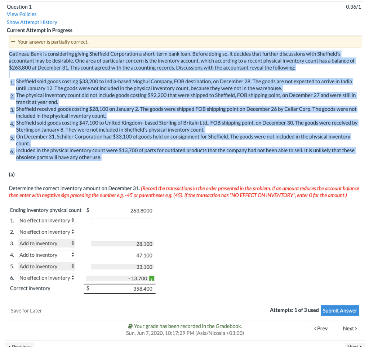Open the dropdown for item 4
This screenshot has width=369, height=347.
pos(46,255)
